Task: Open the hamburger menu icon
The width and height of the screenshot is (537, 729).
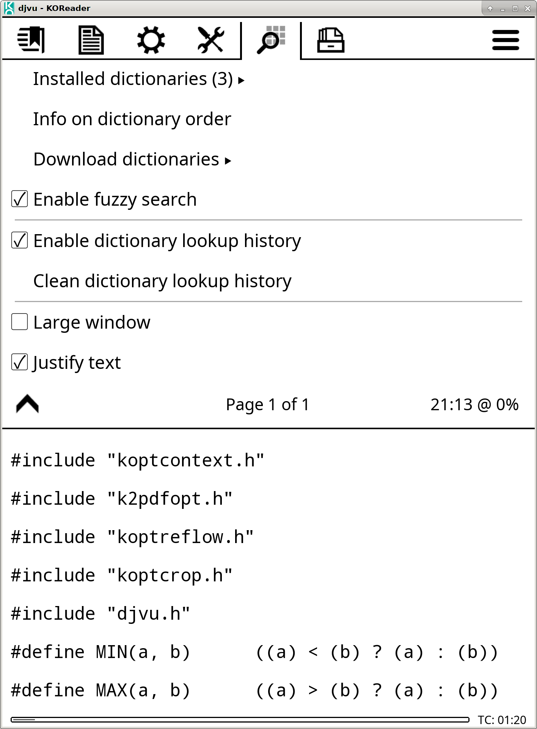Action: pyautogui.click(x=505, y=39)
